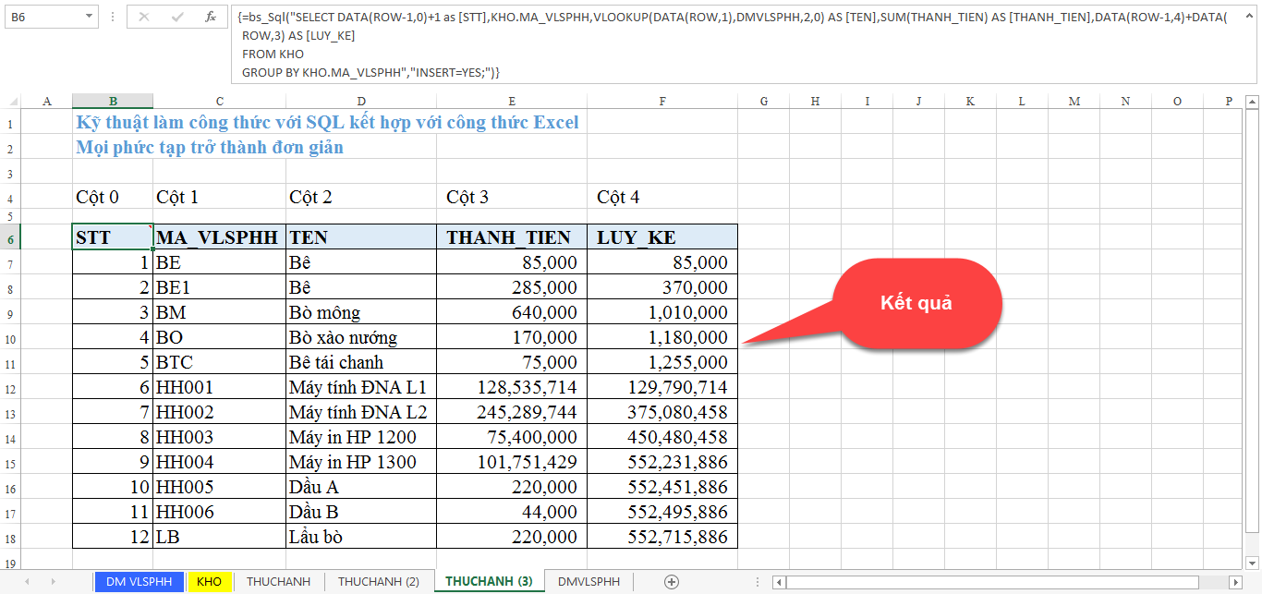Select column C header
Screen dimensions: 1262x594
point(219,101)
